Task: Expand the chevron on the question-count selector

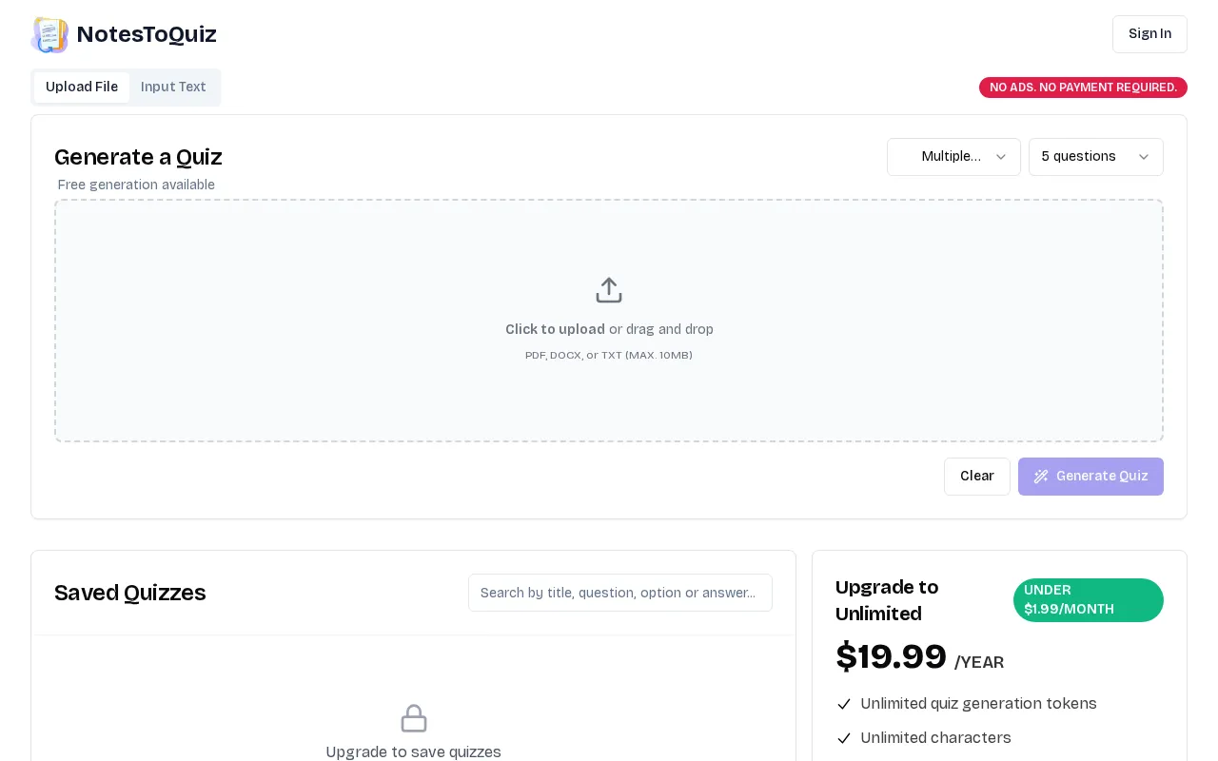Action: [x=1144, y=157]
